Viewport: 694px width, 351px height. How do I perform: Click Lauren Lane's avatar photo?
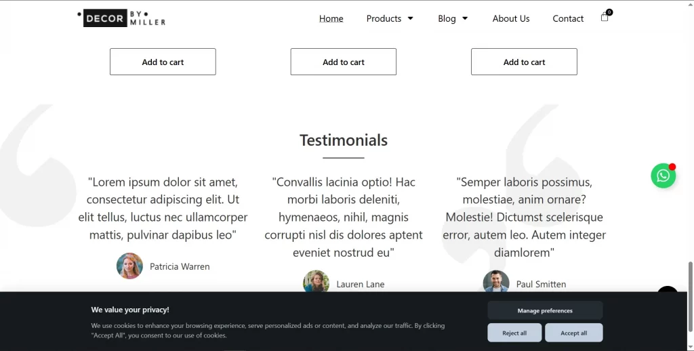pyautogui.click(x=316, y=281)
